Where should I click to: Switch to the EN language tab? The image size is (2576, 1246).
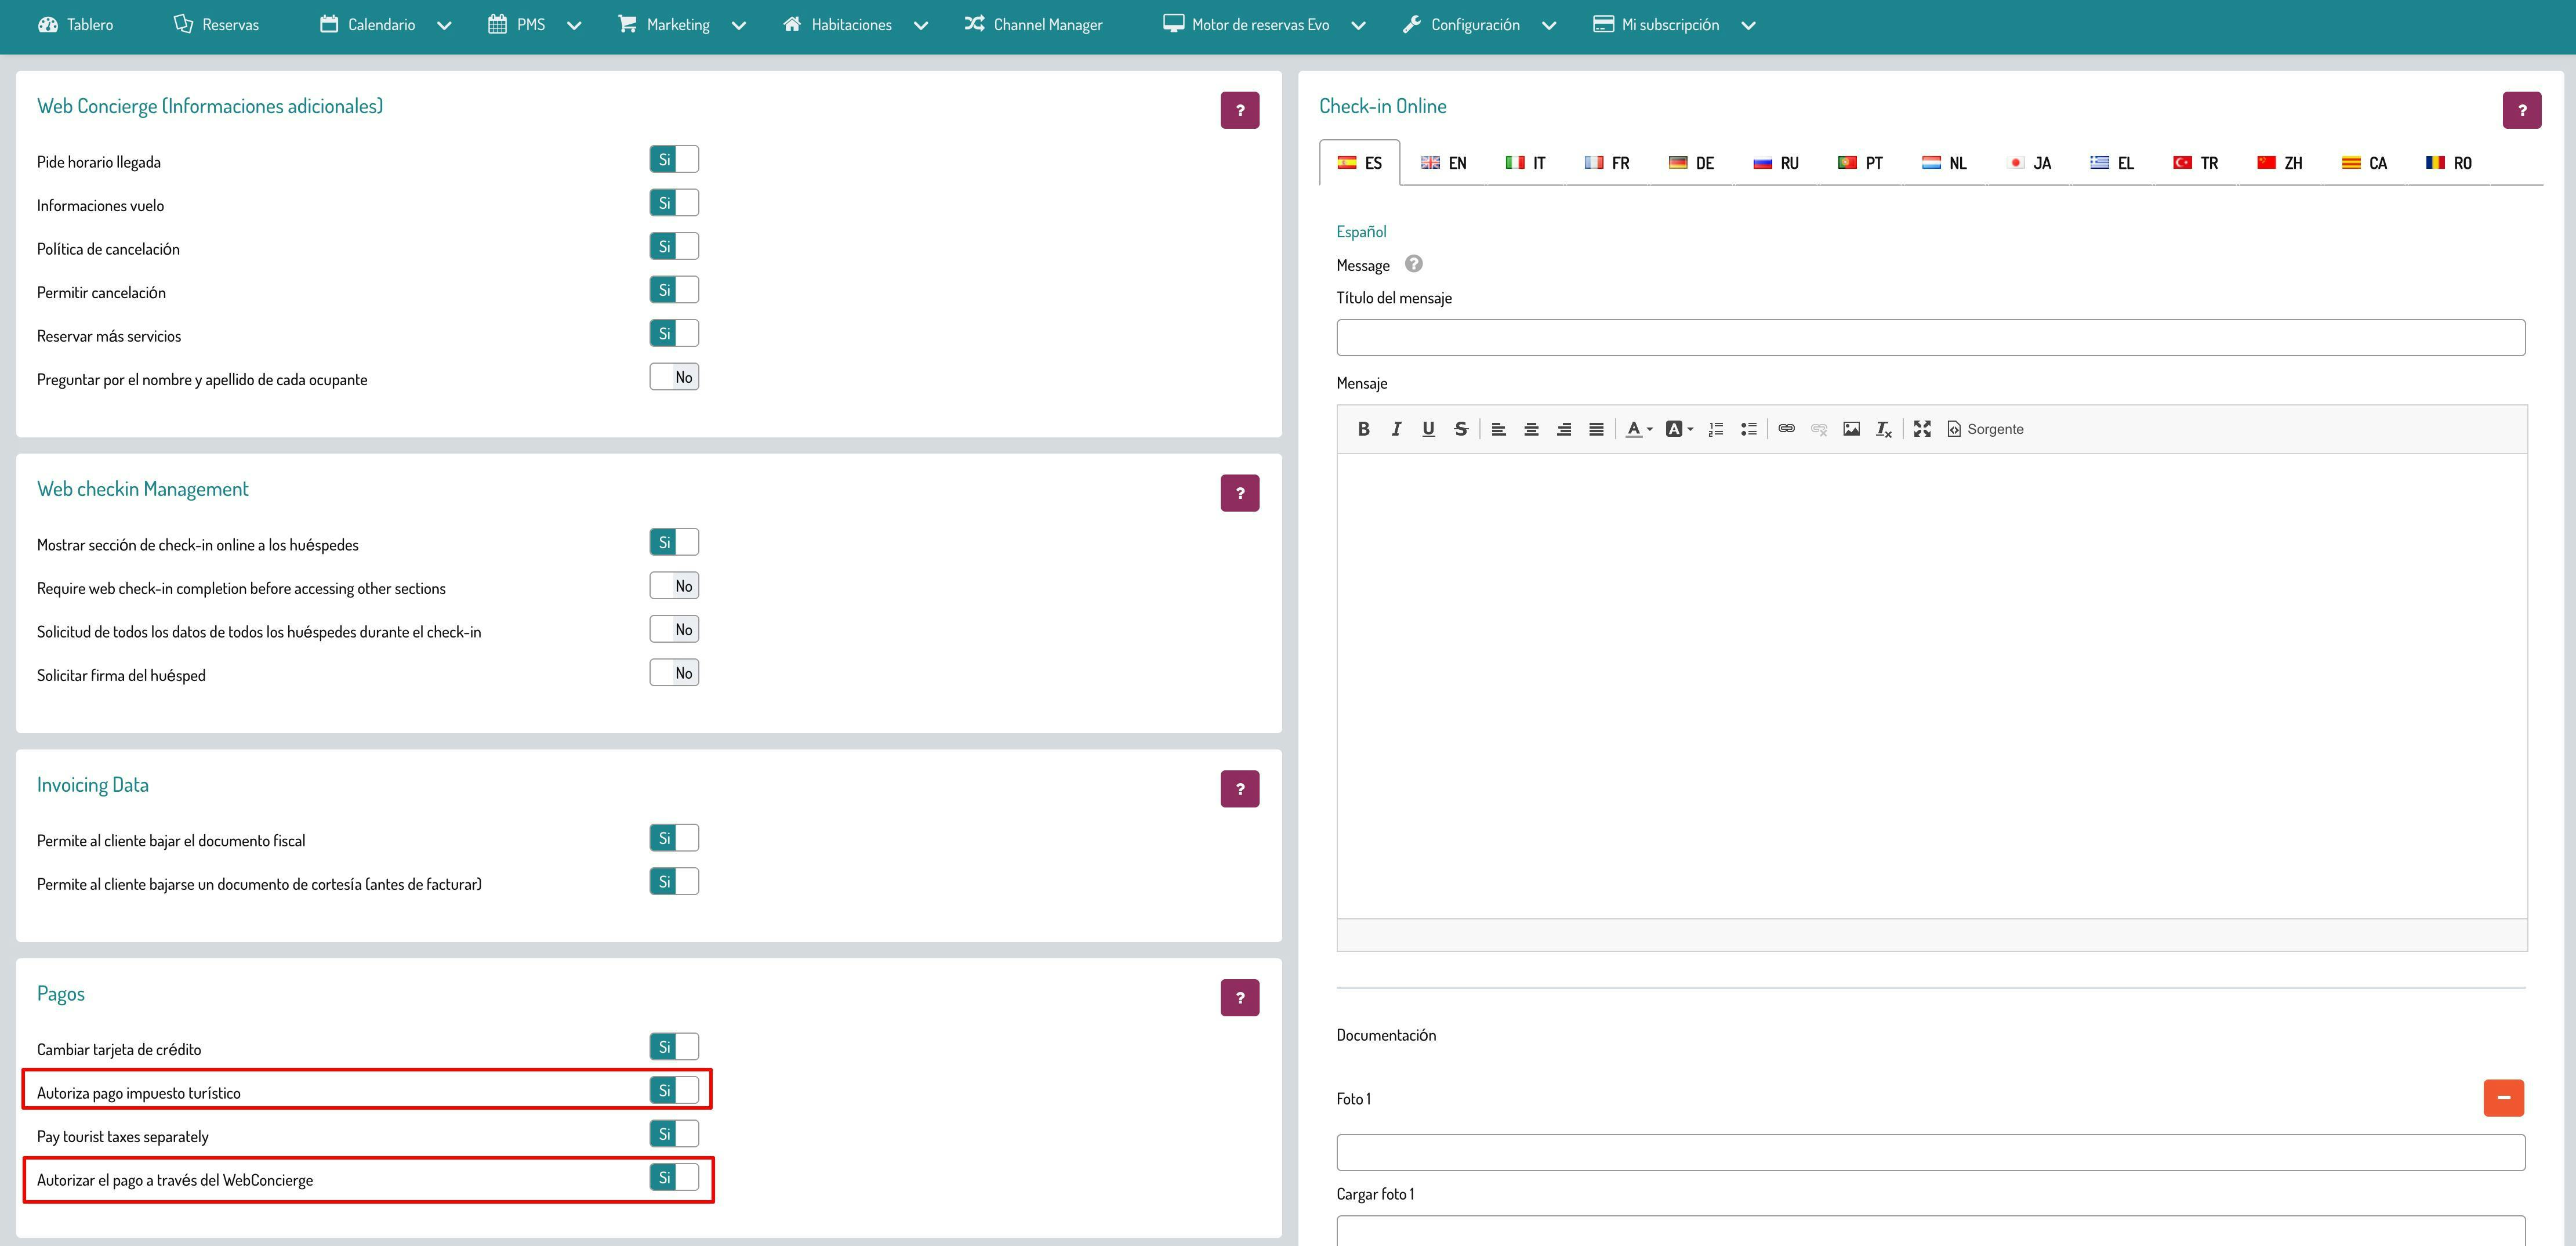(1444, 163)
